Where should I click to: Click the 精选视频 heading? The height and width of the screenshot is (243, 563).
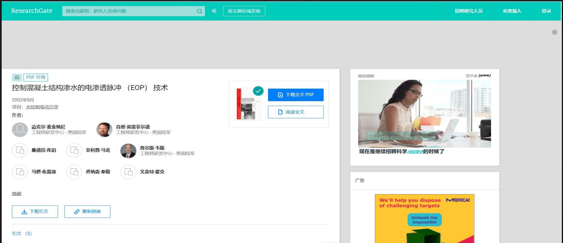pos(366,76)
